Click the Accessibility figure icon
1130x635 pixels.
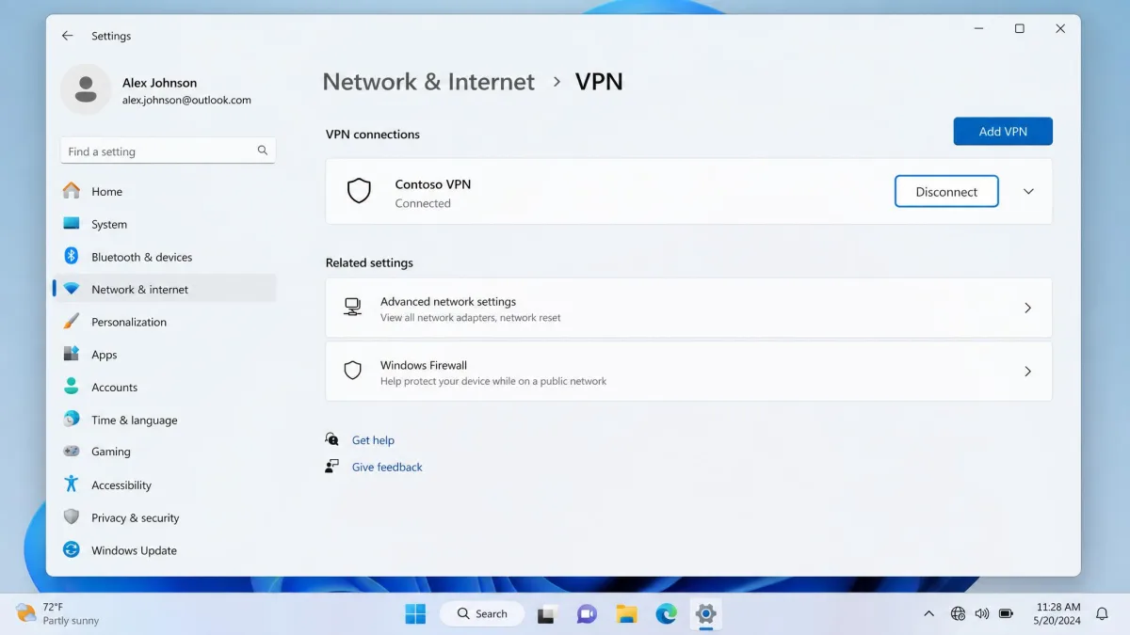click(x=72, y=484)
